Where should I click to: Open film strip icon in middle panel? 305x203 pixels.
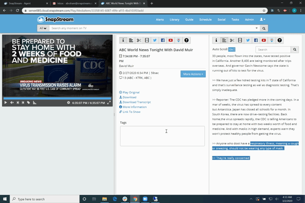point(147,40)
